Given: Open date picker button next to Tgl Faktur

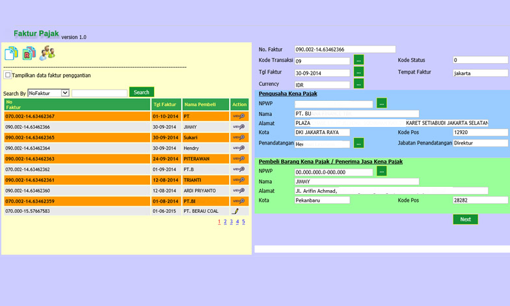Looking at the screenshot, I should pos(359,72).
